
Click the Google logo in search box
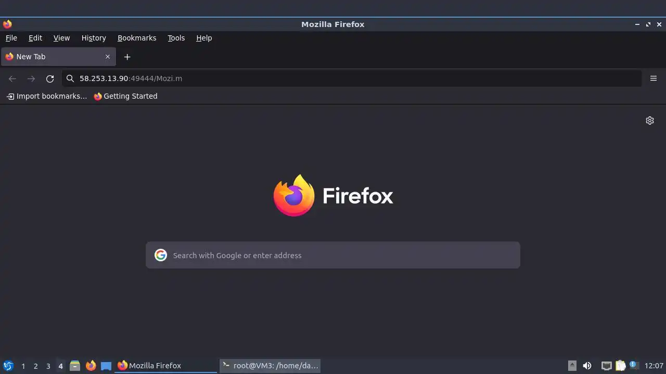tap(161, 255)
